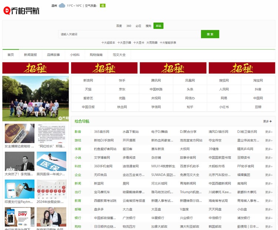Viewport: 278px width, 230px height.
Task: Click the green 搜索 button
Action: pos(210,34)
